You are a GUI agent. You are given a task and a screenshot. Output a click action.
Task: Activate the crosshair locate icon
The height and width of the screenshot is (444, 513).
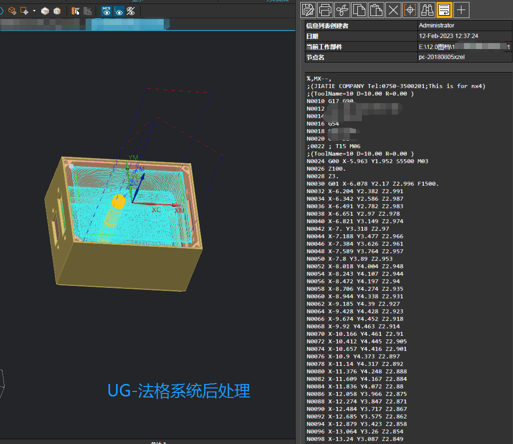410,10
